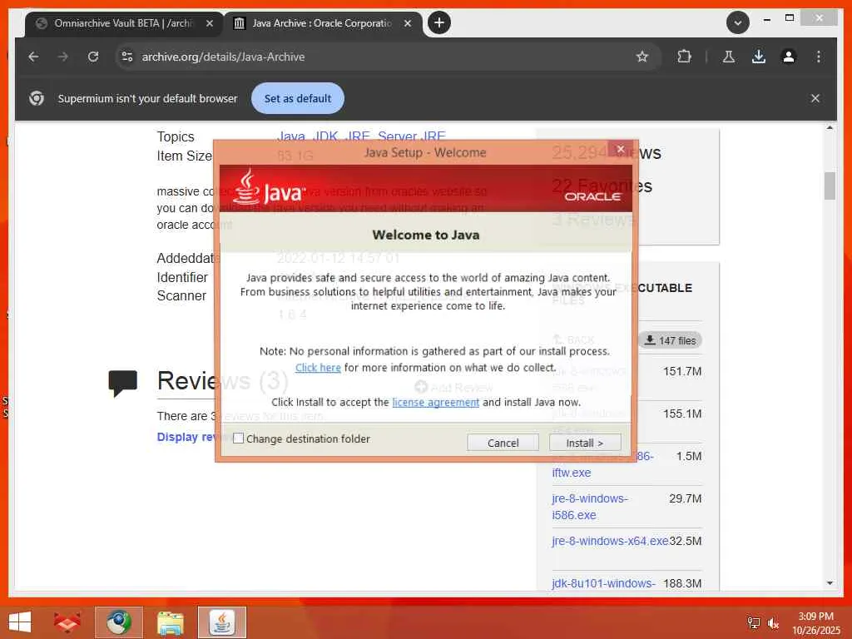Dismiss the default browser infobar
Screen dimensions: 852x639
[x=815, y=98]
